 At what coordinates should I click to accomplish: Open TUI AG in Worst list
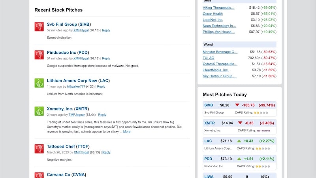209,58
